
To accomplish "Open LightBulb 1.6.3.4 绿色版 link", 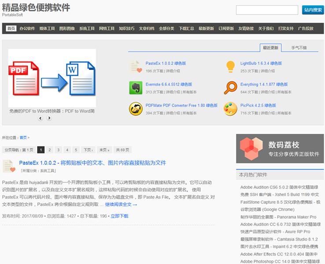I will point(261,63).
